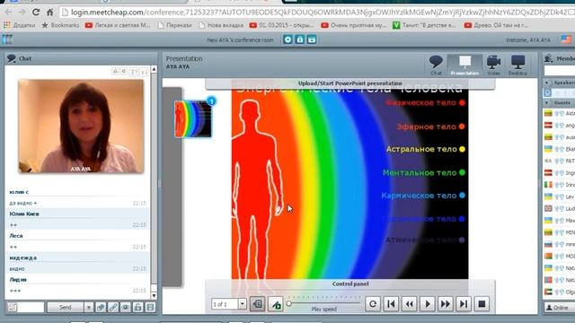Image resolution: width=575 pixels, height=323 pixels.
Task: Stop the presentation
Action: click(482, 304)
